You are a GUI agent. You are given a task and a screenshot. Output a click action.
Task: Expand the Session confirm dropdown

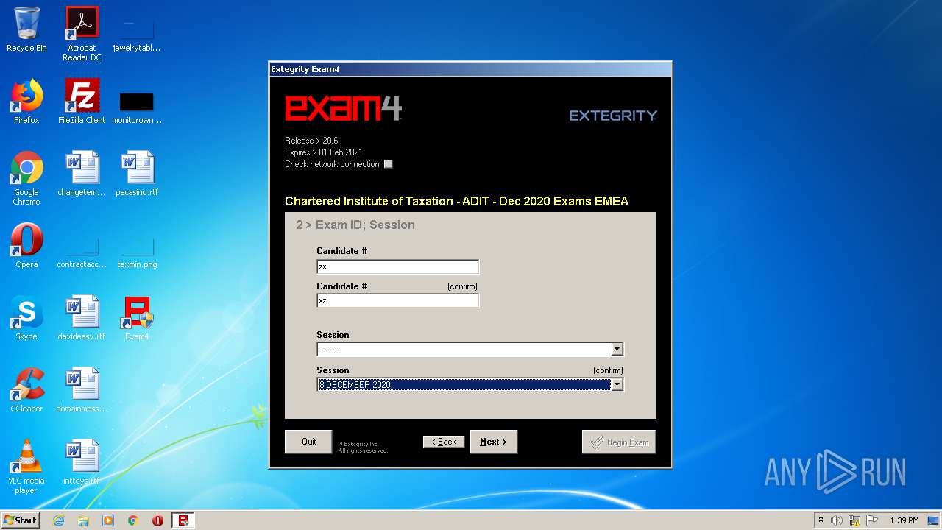[617, 384]
